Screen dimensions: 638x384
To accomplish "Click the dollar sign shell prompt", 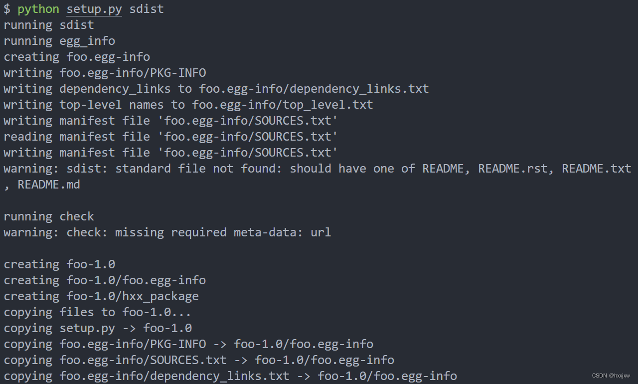I will click(7, 9).
